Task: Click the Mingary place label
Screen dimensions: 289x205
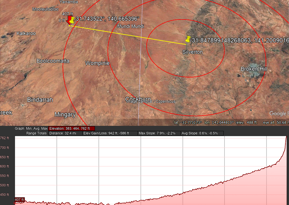Action: point(65,114)
